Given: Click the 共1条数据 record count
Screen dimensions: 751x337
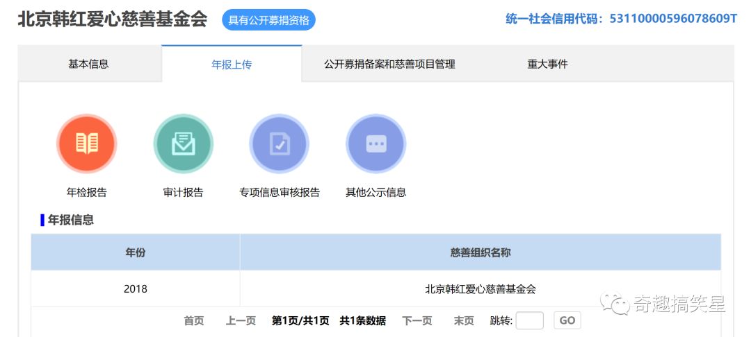Looking at the screenshot, I should (x=362, y=321).
